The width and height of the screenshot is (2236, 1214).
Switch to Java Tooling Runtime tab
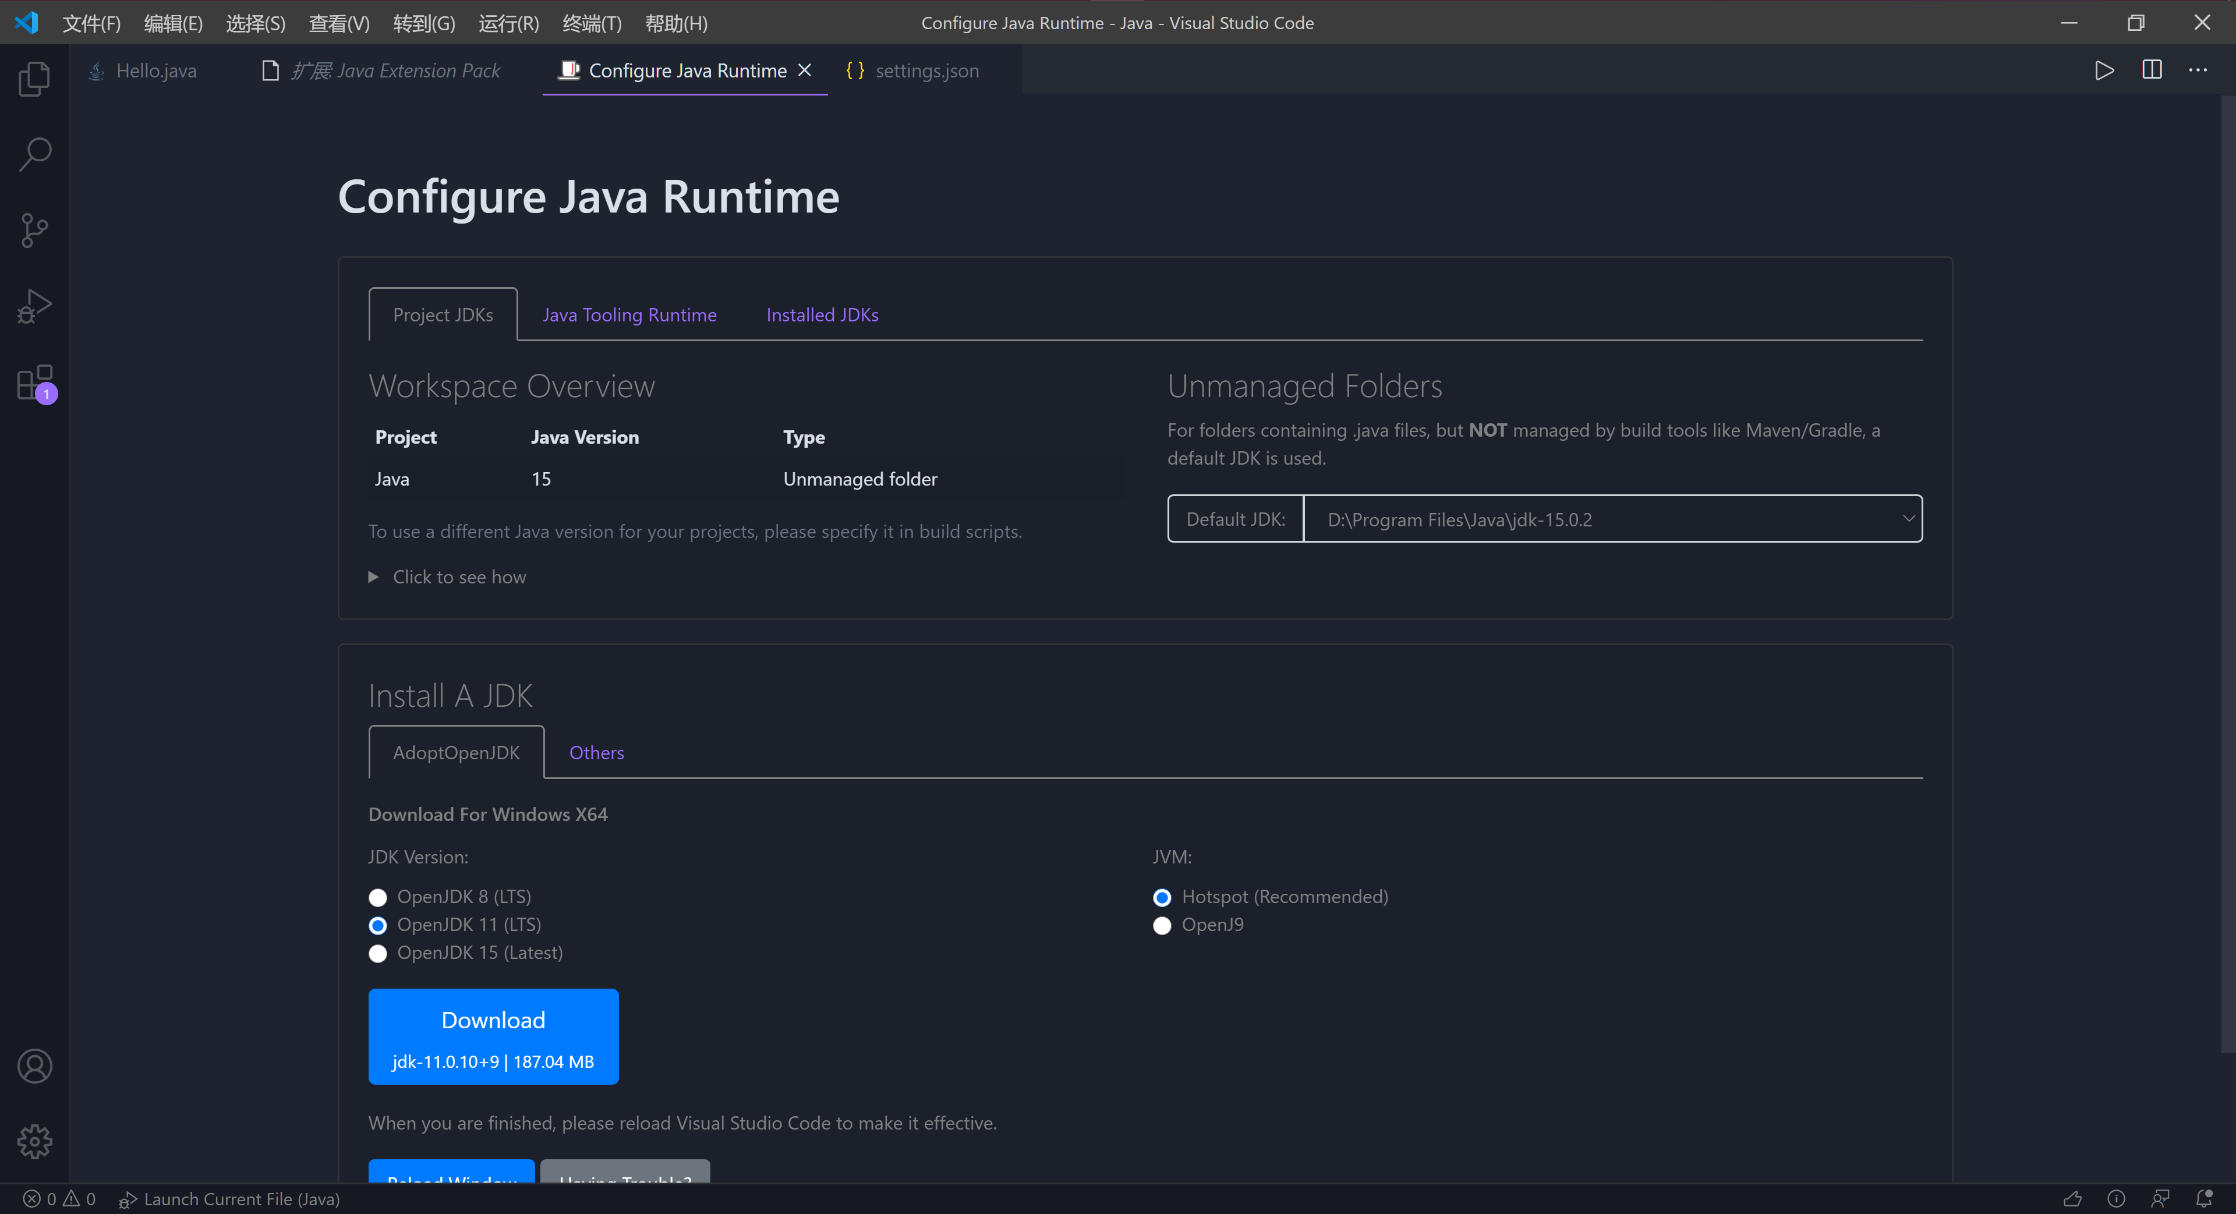tap(629, 313)
